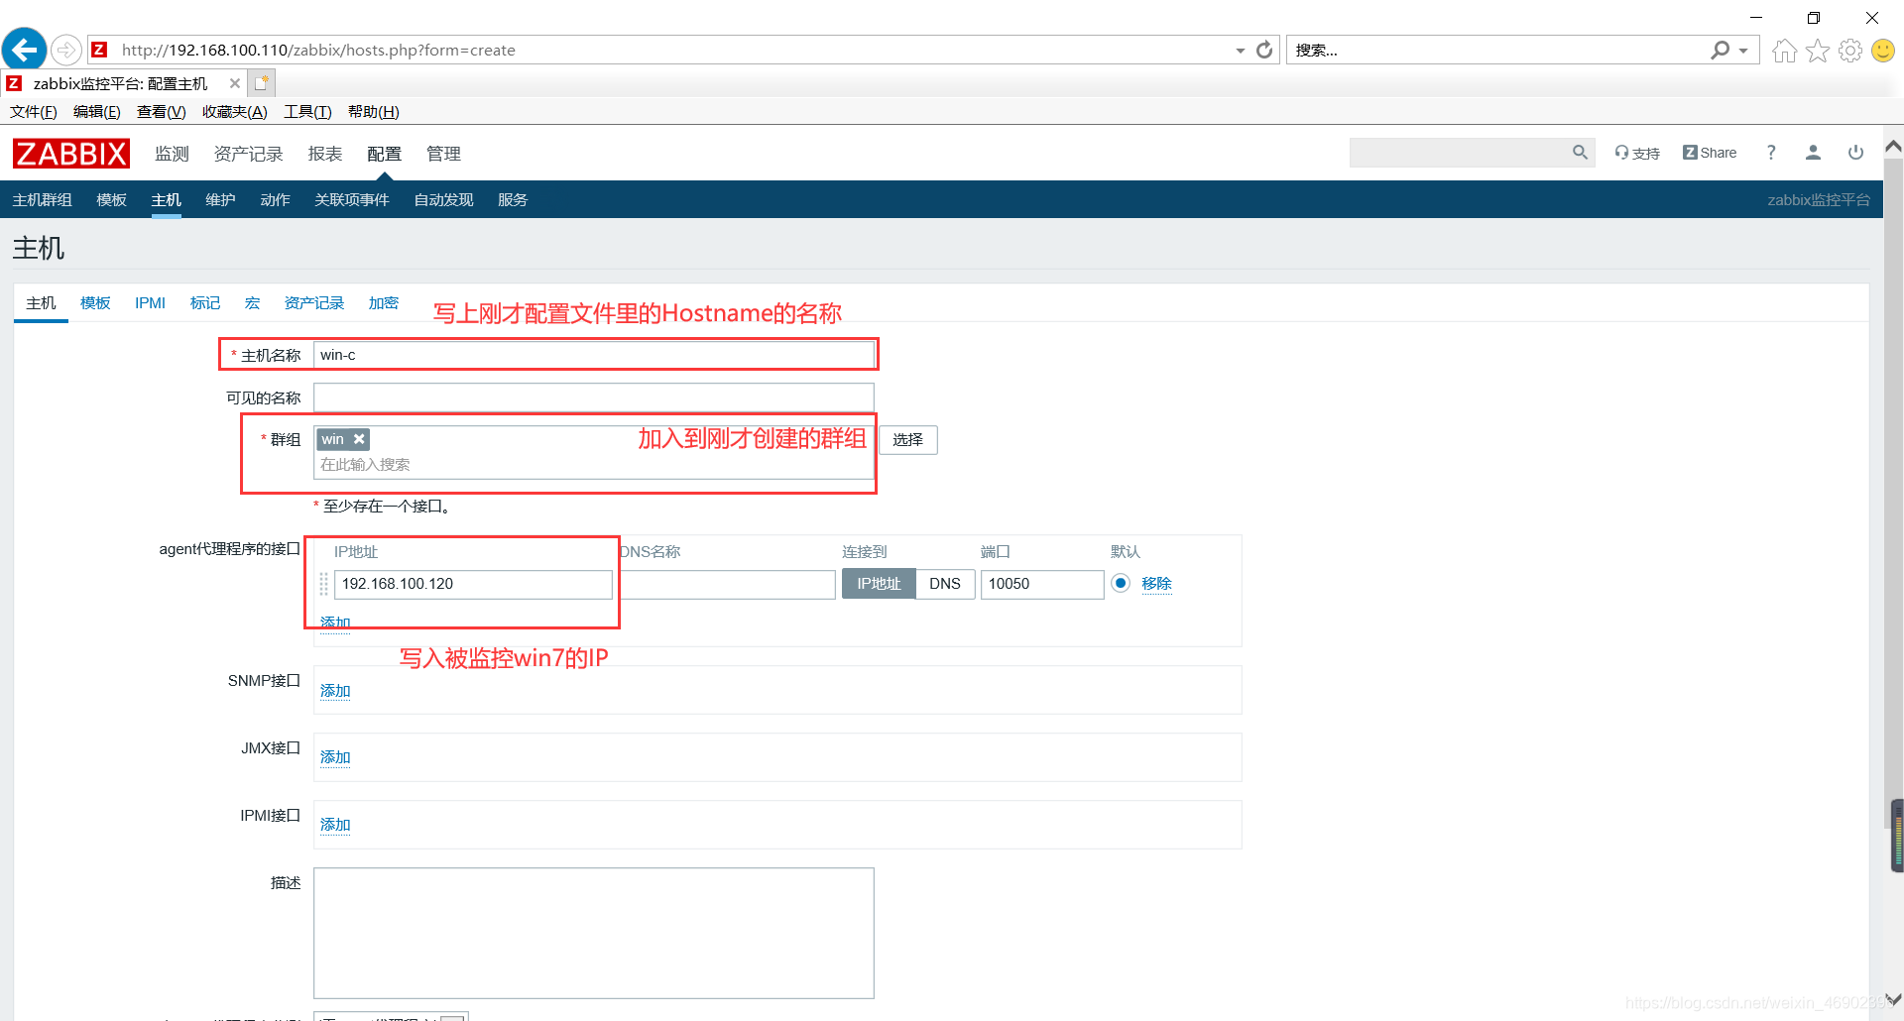Open the browser home icon
This screenshot has height=1021, width=1904.
pyautogui.click(x=1784, y=51)
